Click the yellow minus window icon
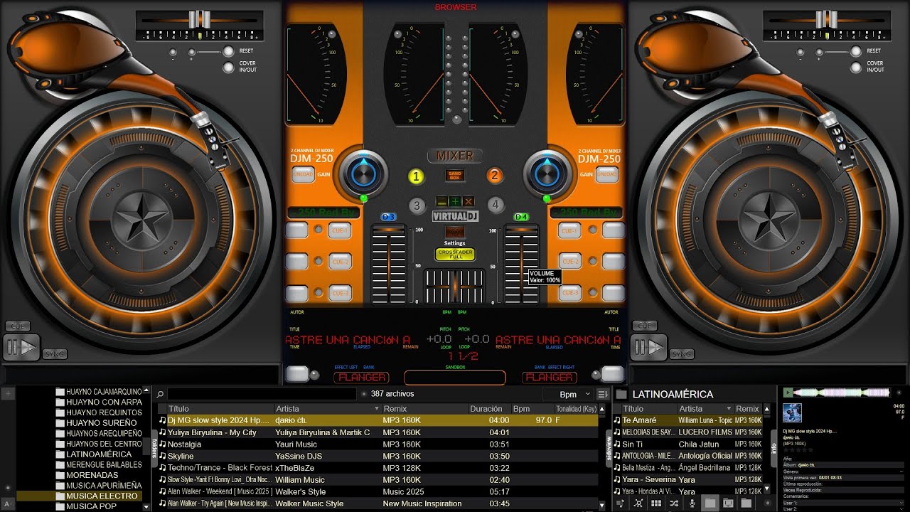 pyautogui.click(x=442, y=202)
